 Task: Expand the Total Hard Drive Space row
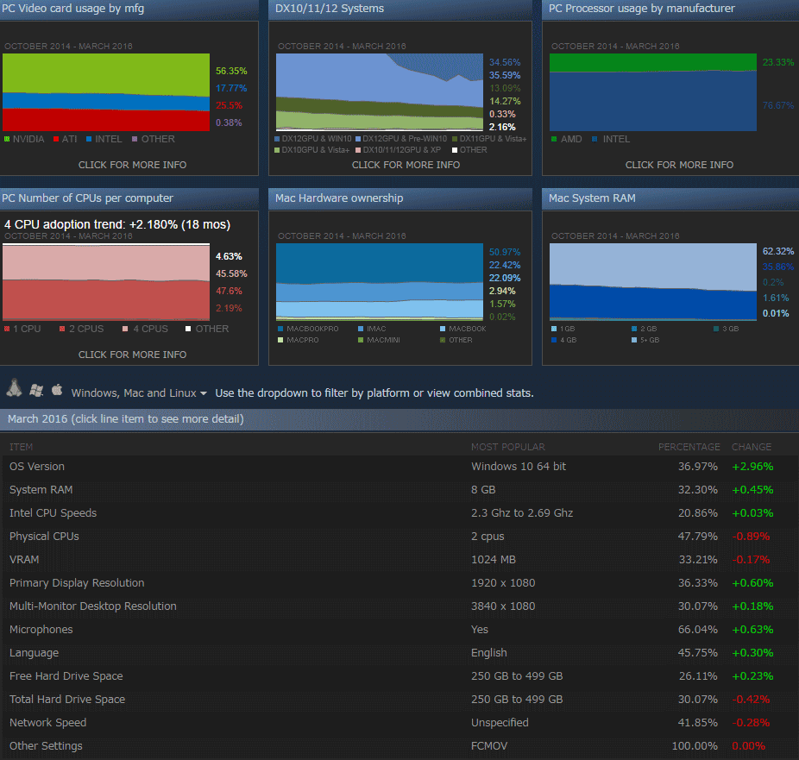[x=399, y=700]
